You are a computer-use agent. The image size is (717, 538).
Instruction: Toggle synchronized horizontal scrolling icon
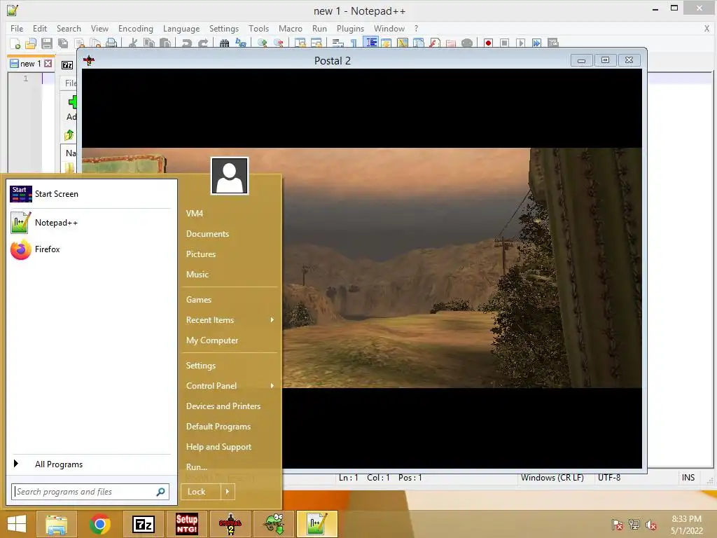coord(316,43)
